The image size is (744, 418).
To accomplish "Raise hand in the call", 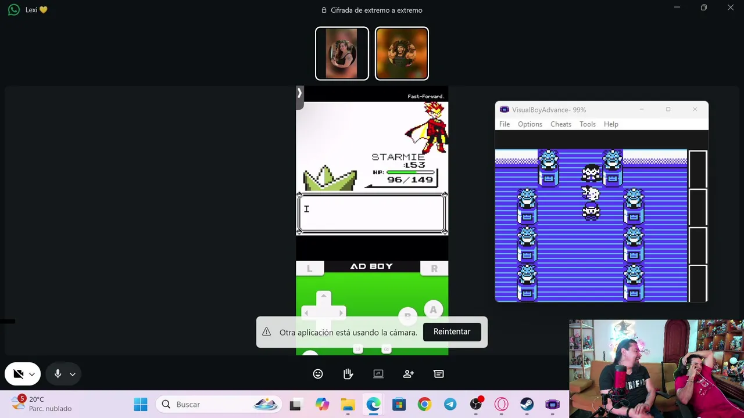I will [348, 374].
